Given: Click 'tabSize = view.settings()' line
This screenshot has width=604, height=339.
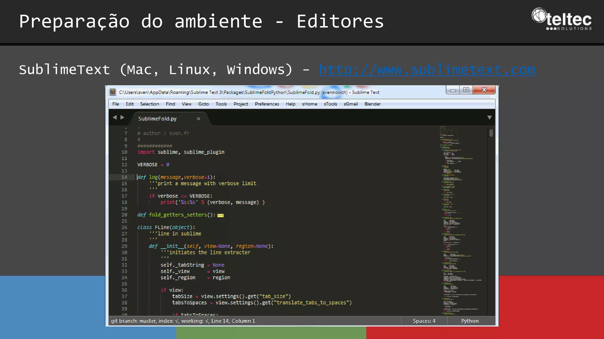Looking at the screenshot, I should [x=232, y=296].
